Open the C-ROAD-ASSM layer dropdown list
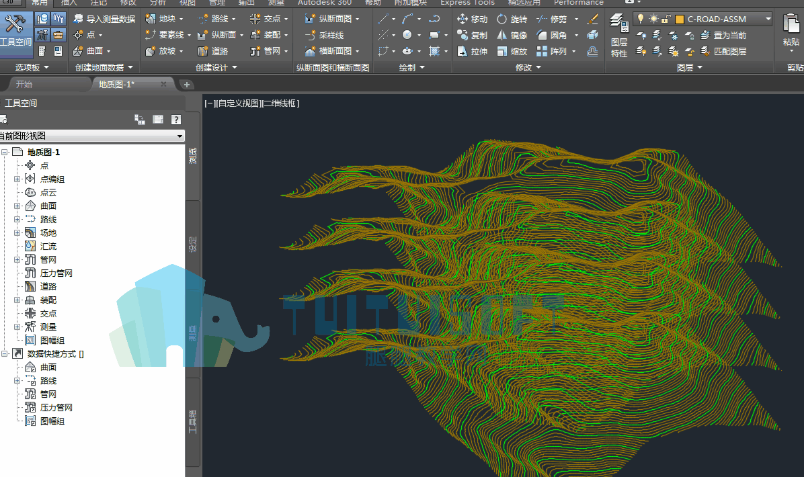 (768, 19)
